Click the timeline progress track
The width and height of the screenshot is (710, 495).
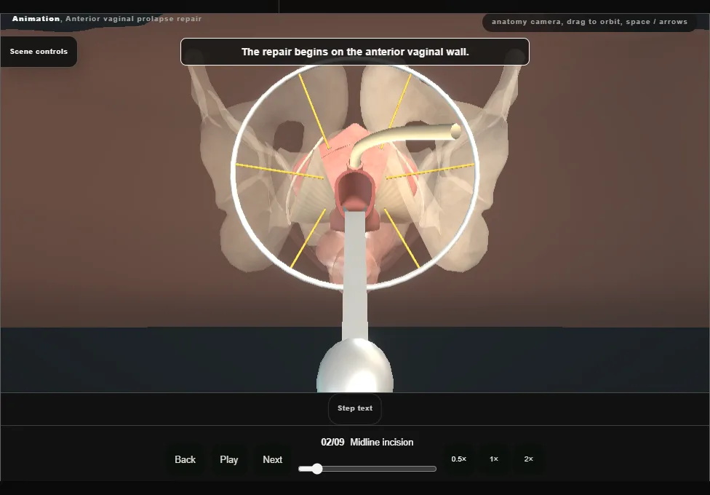click(367, 469)
